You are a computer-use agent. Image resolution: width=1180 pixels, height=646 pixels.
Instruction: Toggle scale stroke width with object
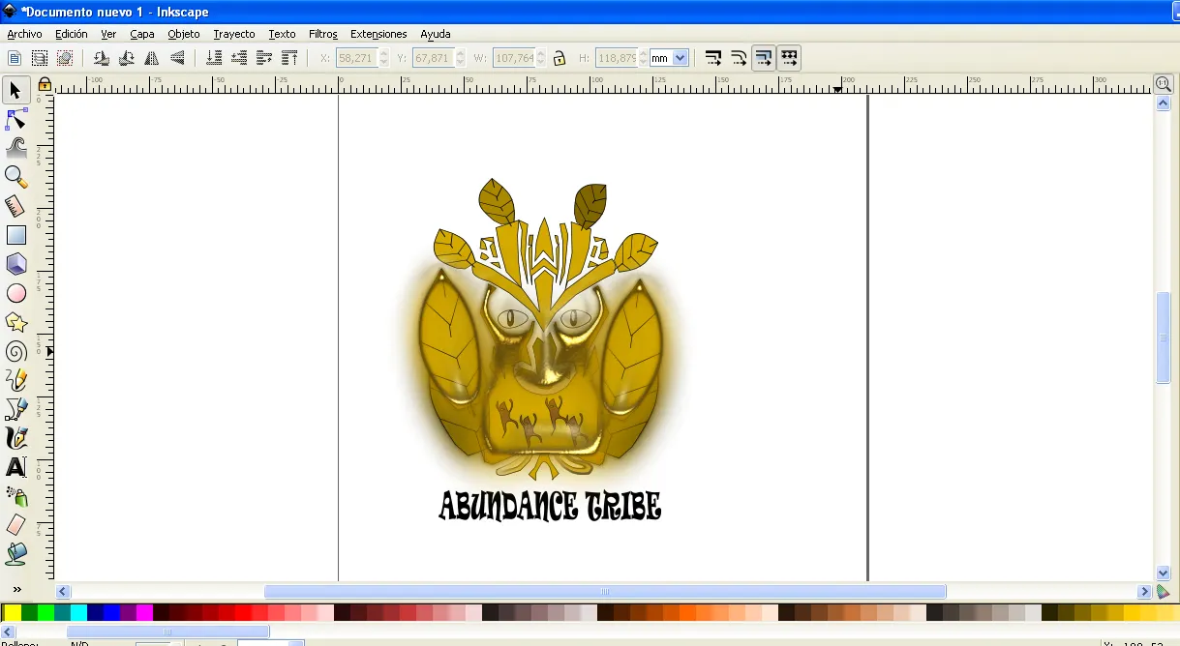[713, 58]
